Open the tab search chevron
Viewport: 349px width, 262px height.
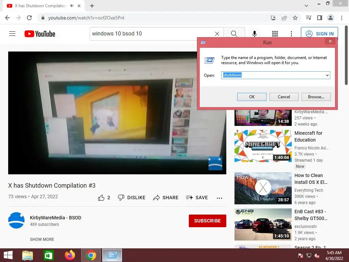[306, 6]
